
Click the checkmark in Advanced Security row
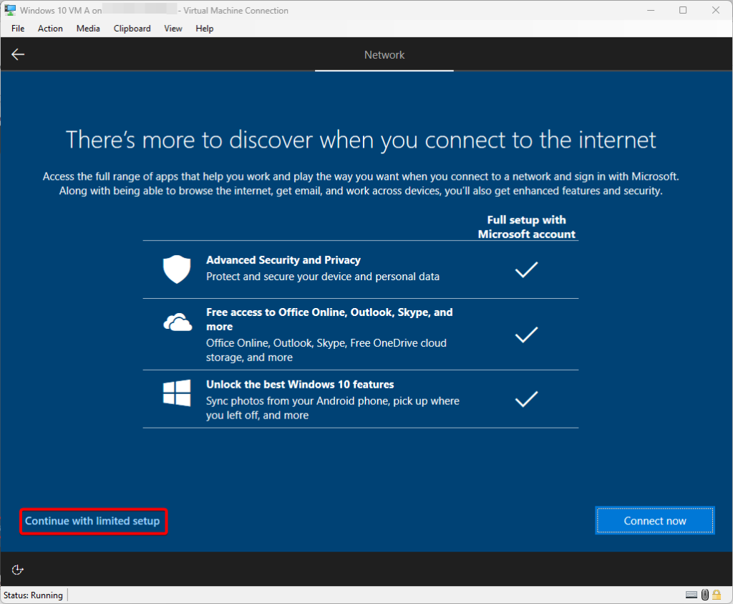pos(526,269)
